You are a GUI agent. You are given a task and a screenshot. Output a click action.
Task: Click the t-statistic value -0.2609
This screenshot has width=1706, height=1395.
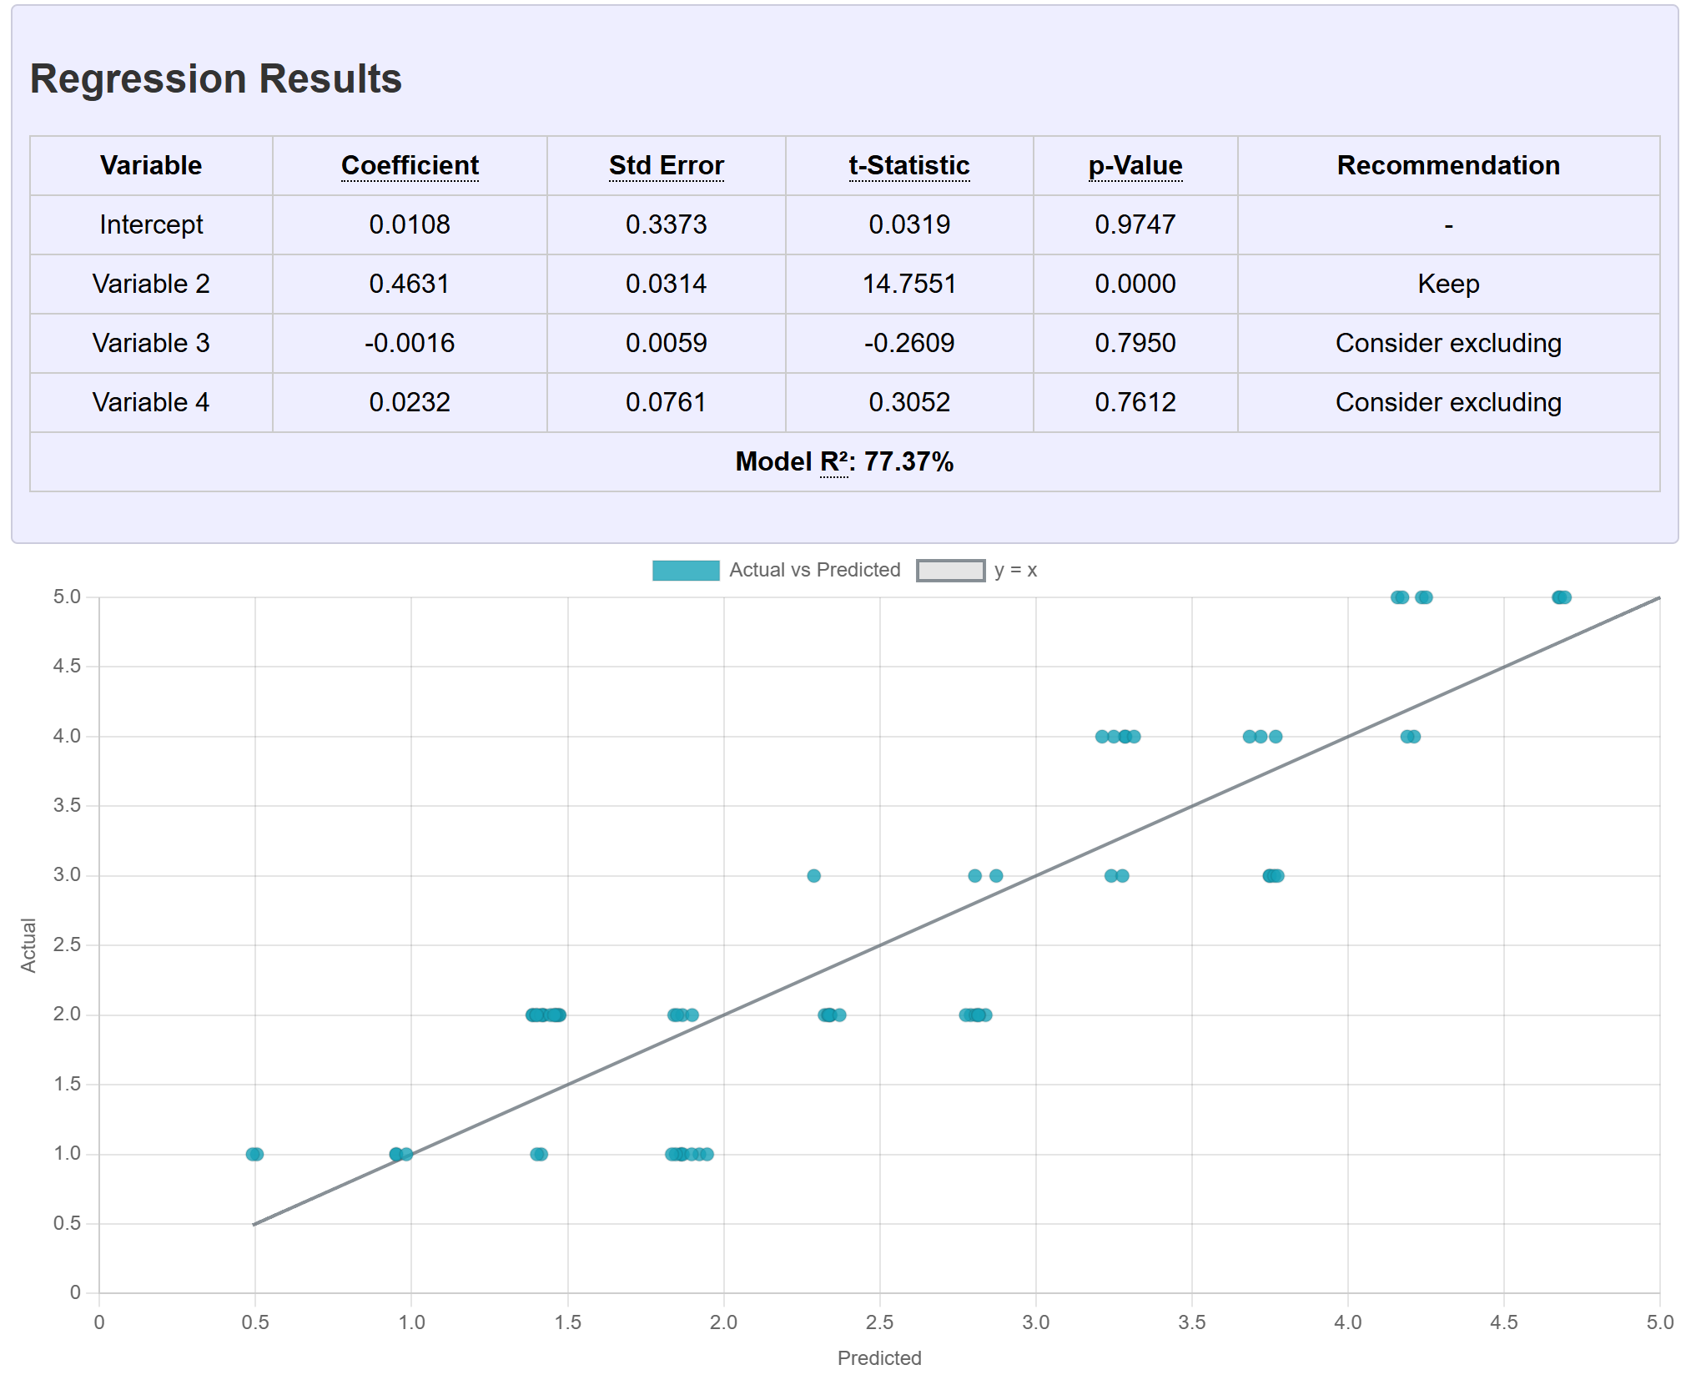pyautogui.click(x=909, y=343)
